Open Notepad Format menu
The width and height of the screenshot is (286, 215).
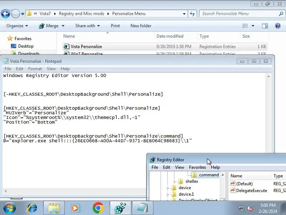(35, 69)
